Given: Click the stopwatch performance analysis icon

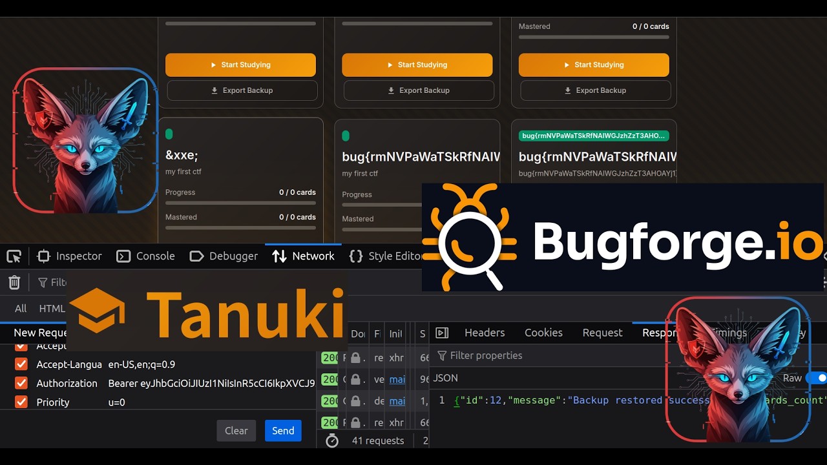Looking at the screenshot, I should [x=332, y=440].
